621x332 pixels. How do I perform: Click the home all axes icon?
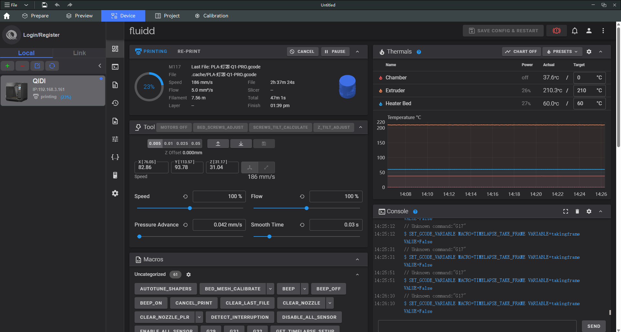coord(250,167)
